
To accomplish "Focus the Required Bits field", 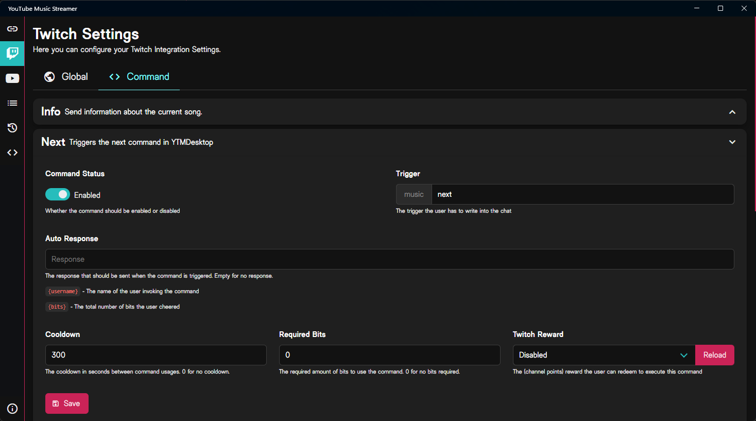I will 390,355.
